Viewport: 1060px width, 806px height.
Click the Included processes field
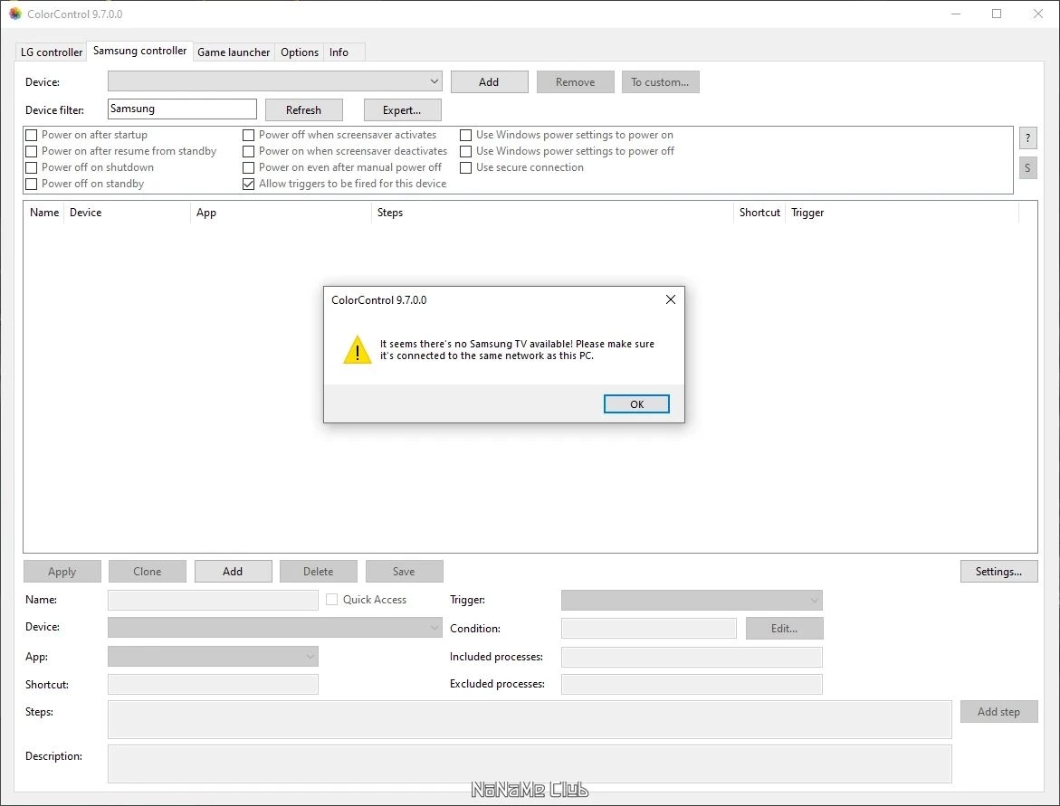coord(692,657)
